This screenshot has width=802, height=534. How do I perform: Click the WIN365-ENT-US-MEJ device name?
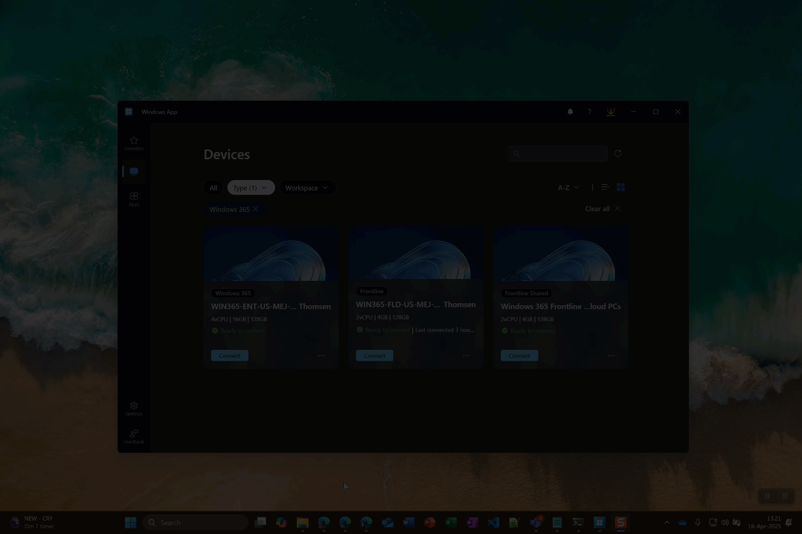271,307
